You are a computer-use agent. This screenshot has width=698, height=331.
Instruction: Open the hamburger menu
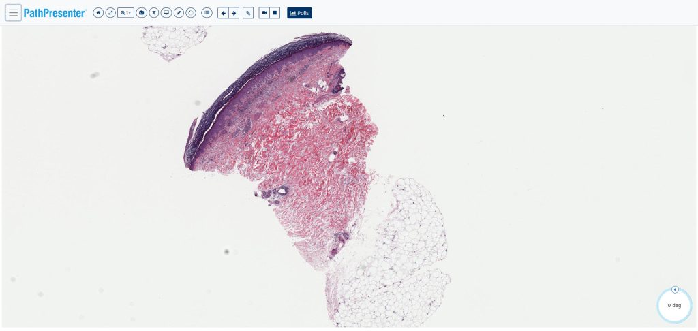(14, 13)
